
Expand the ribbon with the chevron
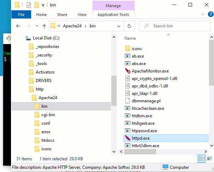pyautogui.click(x=203, y=15)
